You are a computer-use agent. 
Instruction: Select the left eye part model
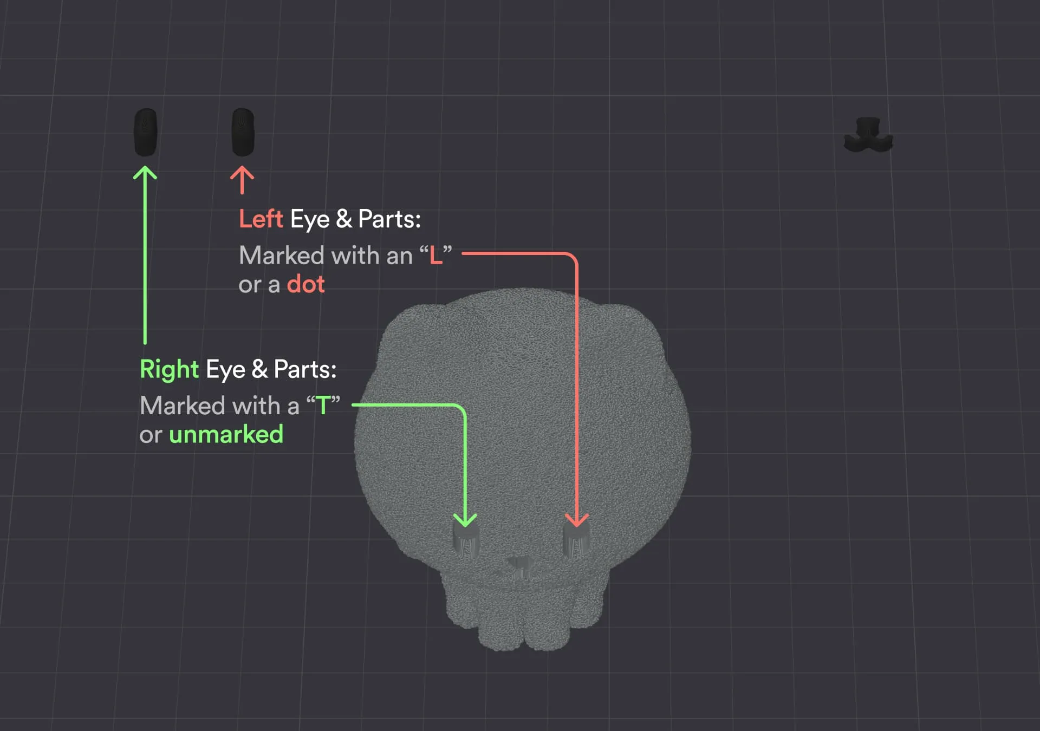click(243, 132)
